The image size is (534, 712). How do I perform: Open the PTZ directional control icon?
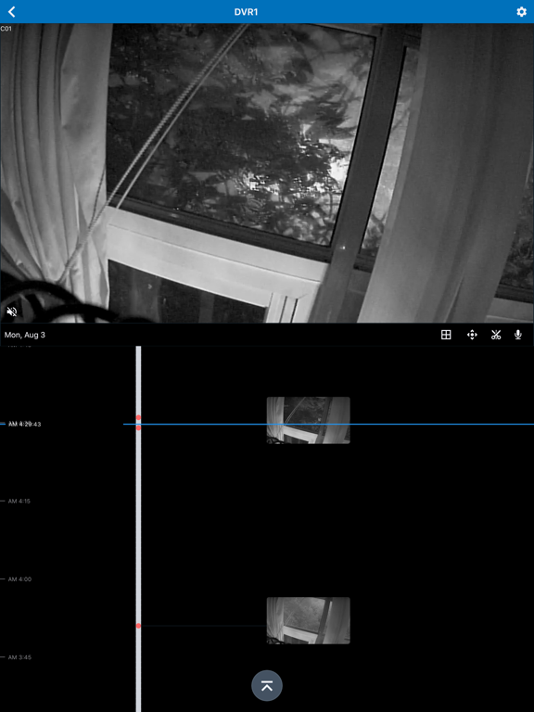(472, 335)
